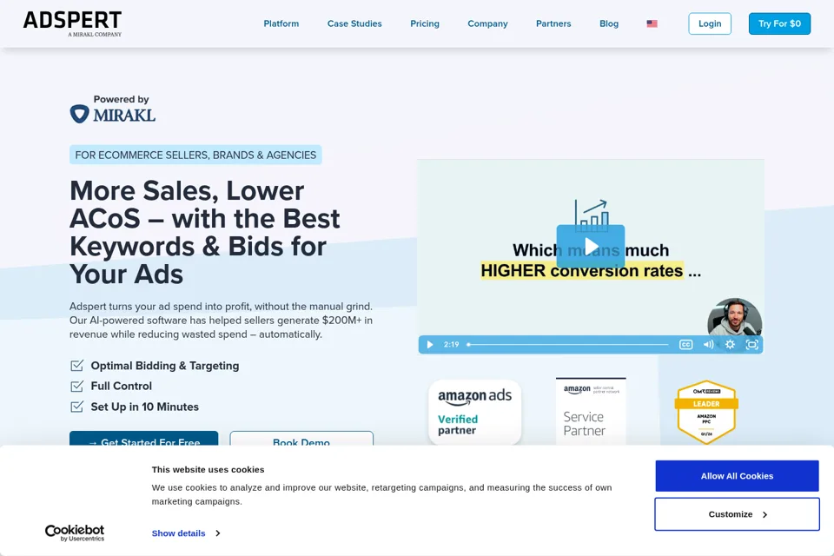Open the US flag language selector
The image size is (834, 556).
click(652, 23)
